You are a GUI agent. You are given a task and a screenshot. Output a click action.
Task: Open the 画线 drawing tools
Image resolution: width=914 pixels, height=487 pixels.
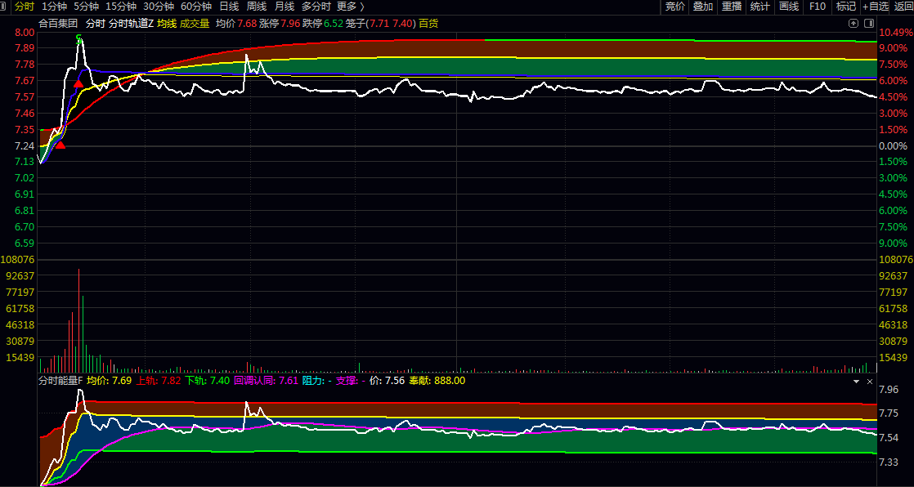click(789, 7)
